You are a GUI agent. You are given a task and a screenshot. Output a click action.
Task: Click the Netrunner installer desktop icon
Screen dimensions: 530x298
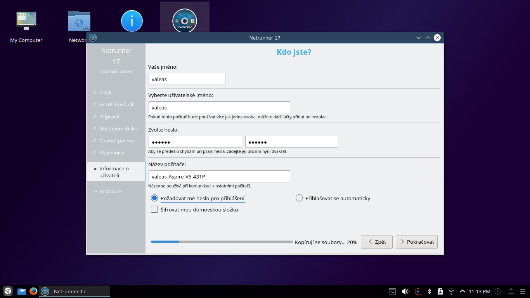click(185, 21)
